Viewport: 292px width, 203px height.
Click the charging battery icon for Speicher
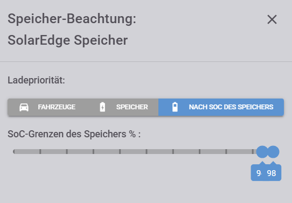(x=102, y=107)
